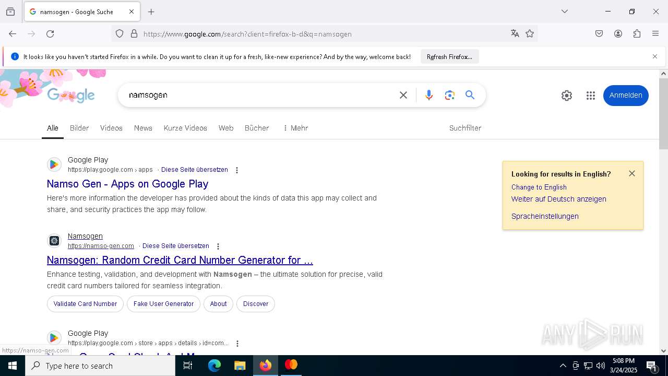Screen dimensions: 668x376
Task: Open a new tab with the plus button
Action: click(151, 11)
